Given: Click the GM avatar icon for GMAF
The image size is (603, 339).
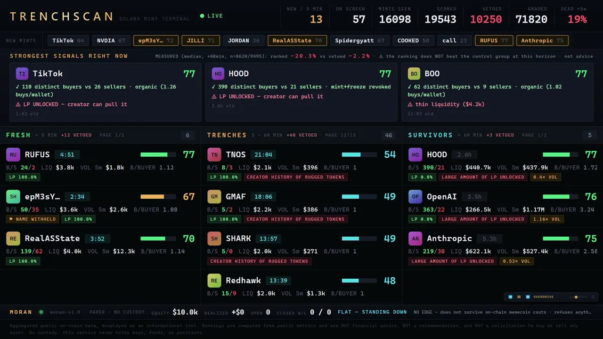Looking at the screenshot, I should click(x=214, y=196).
